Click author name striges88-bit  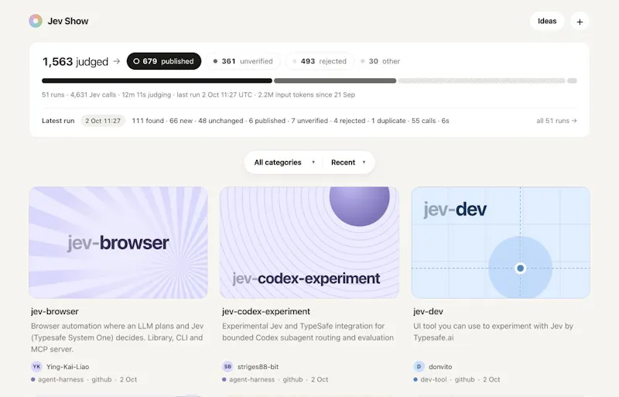(x=258, y=367)
